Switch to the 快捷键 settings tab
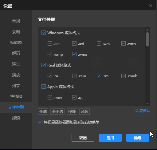The image size is (157, 150). click(16, 96)
